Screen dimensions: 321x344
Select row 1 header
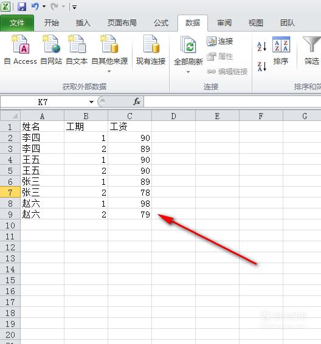click(x=10, y=126)
